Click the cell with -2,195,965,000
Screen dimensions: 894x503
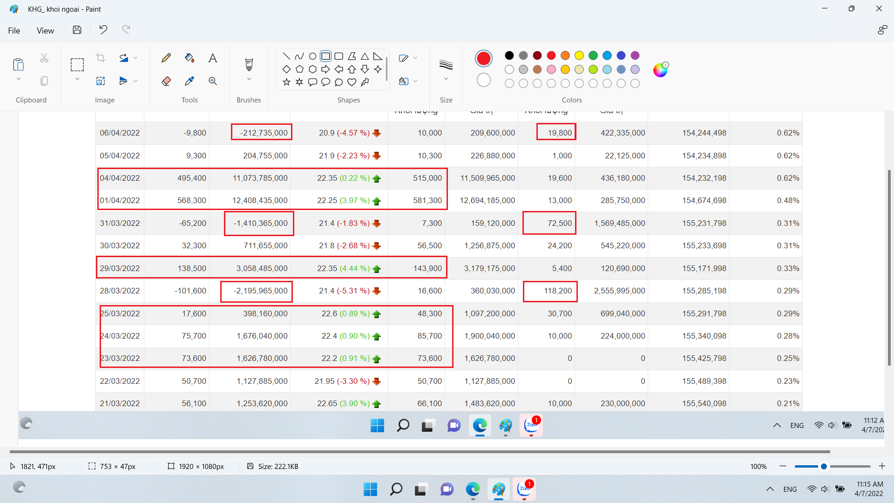[x=257, y=291]
